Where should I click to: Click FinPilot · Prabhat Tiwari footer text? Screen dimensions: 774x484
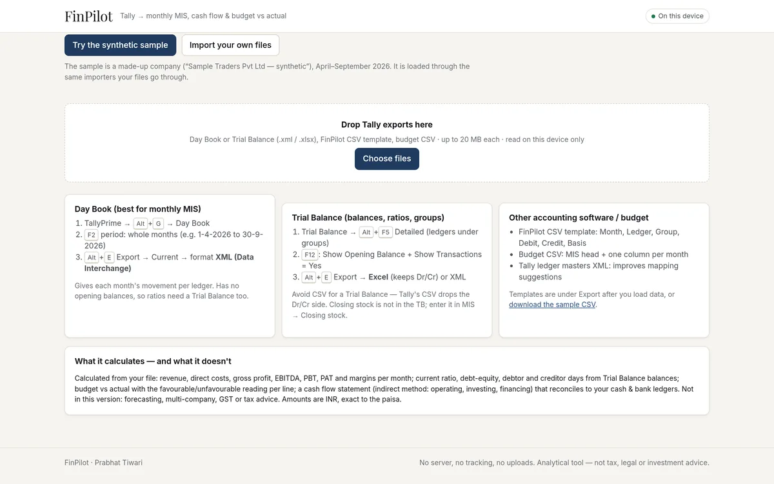coord(103,463)
